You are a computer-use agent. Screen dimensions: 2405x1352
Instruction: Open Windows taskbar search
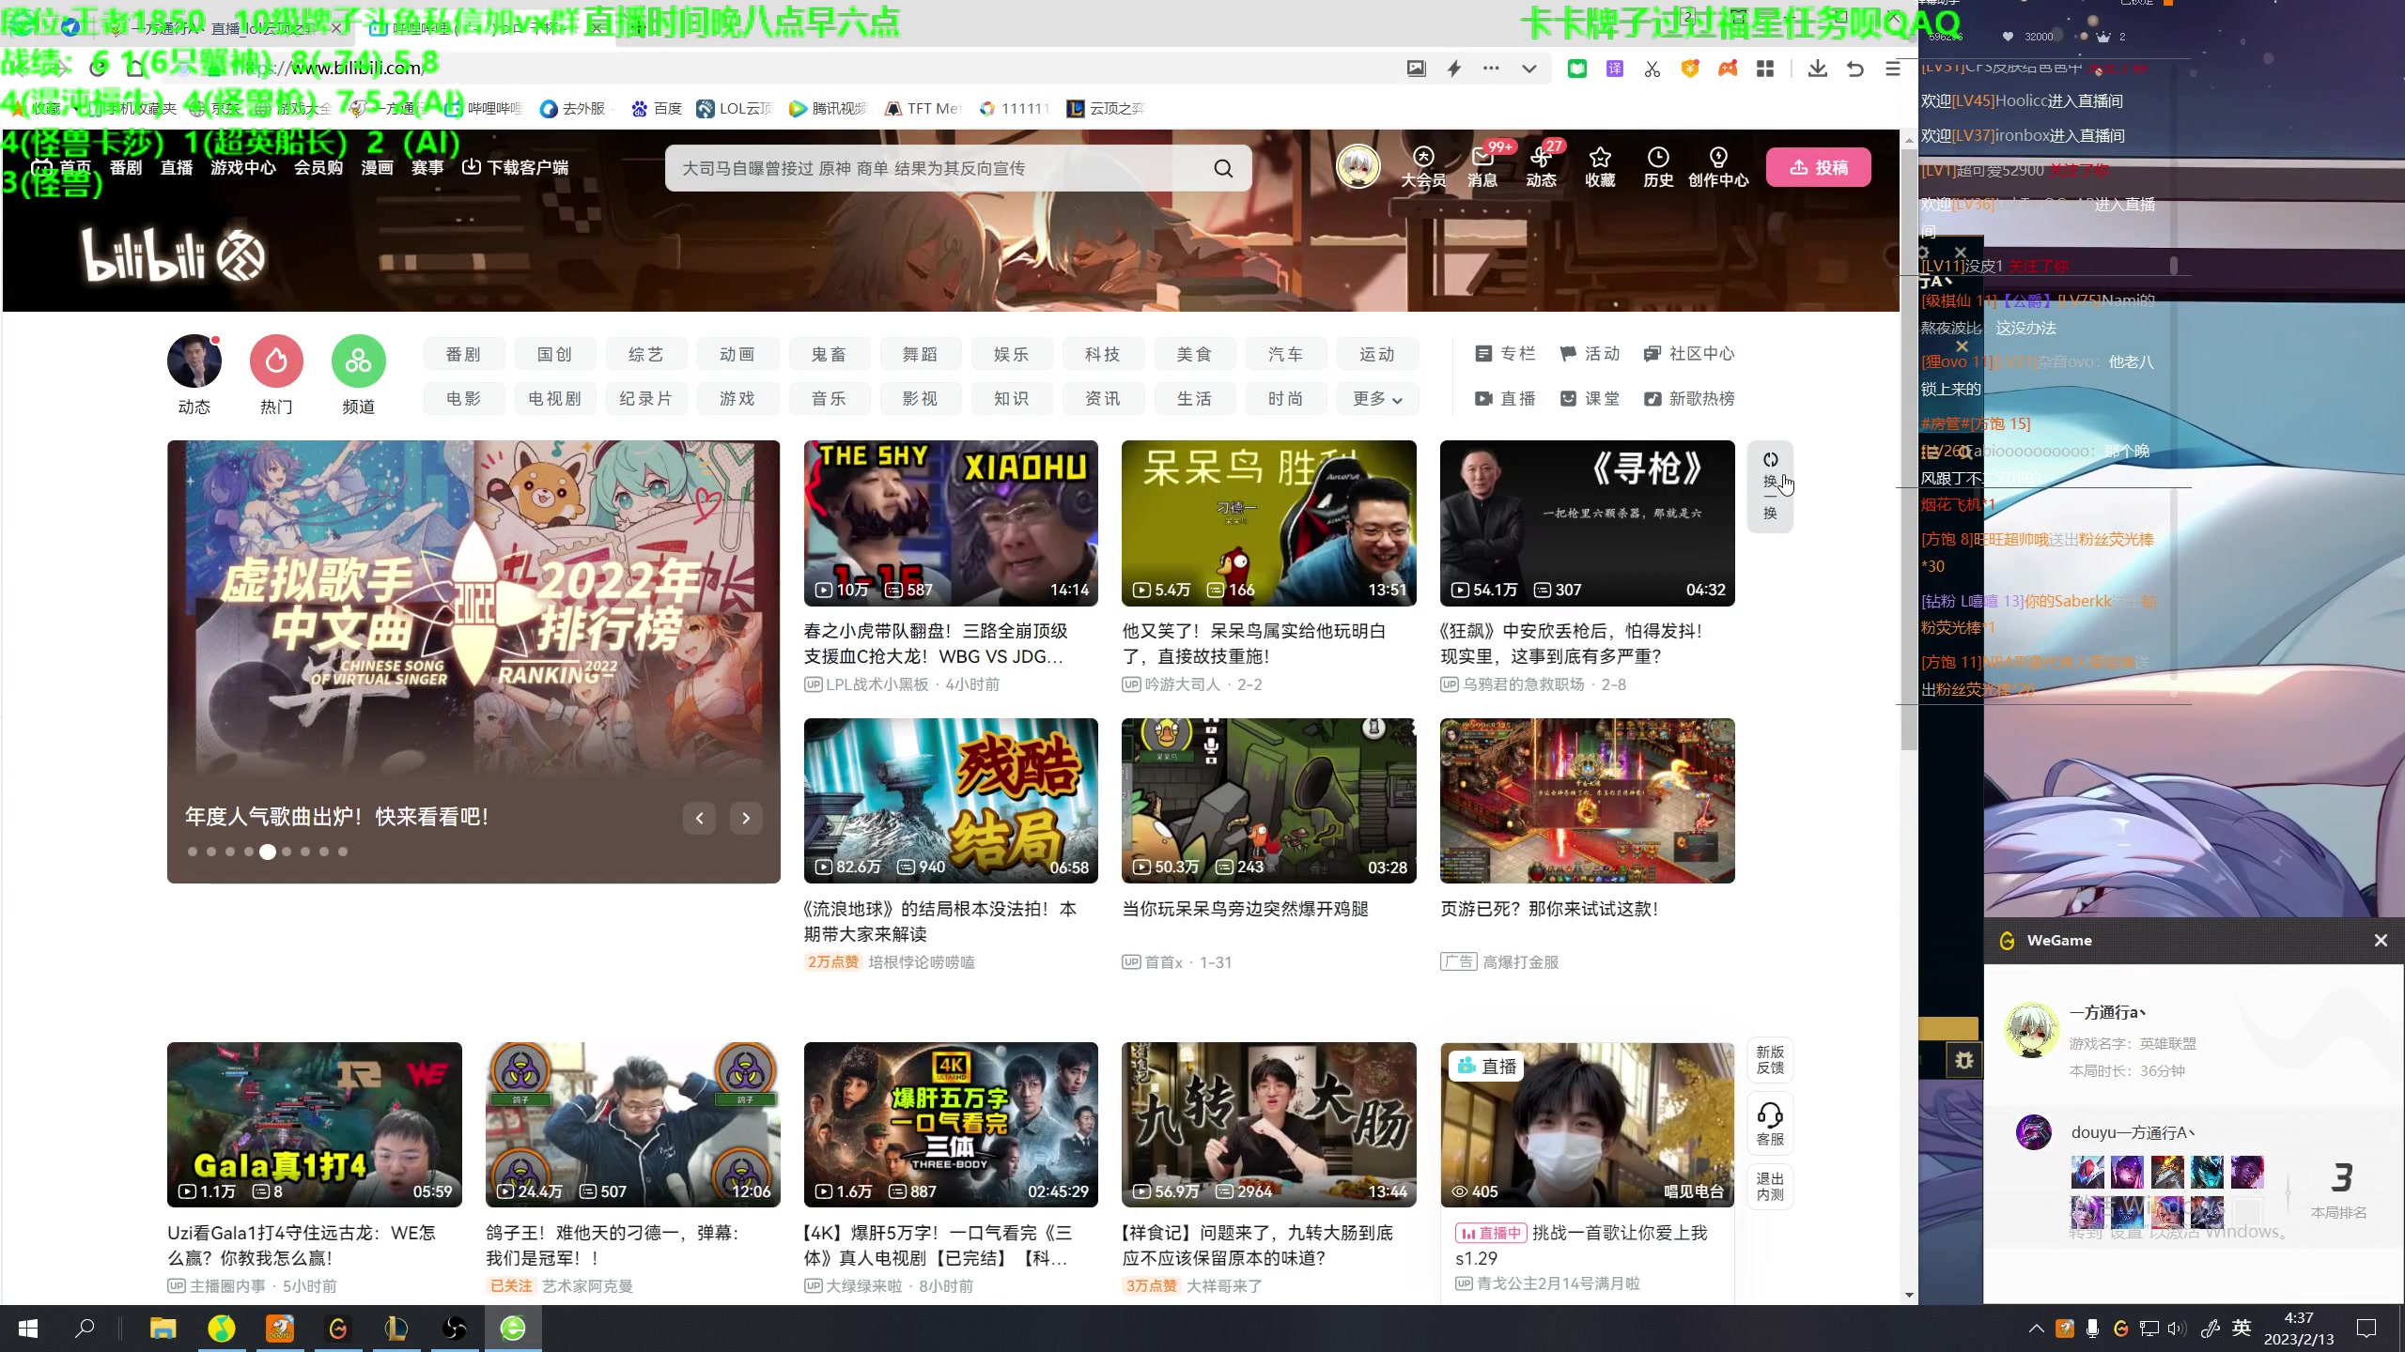click(85, 1329)
